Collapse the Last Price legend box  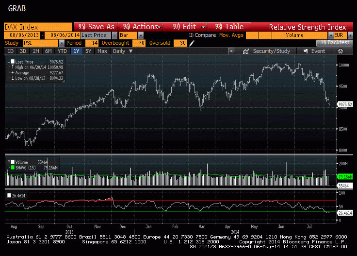pos(9,61)
